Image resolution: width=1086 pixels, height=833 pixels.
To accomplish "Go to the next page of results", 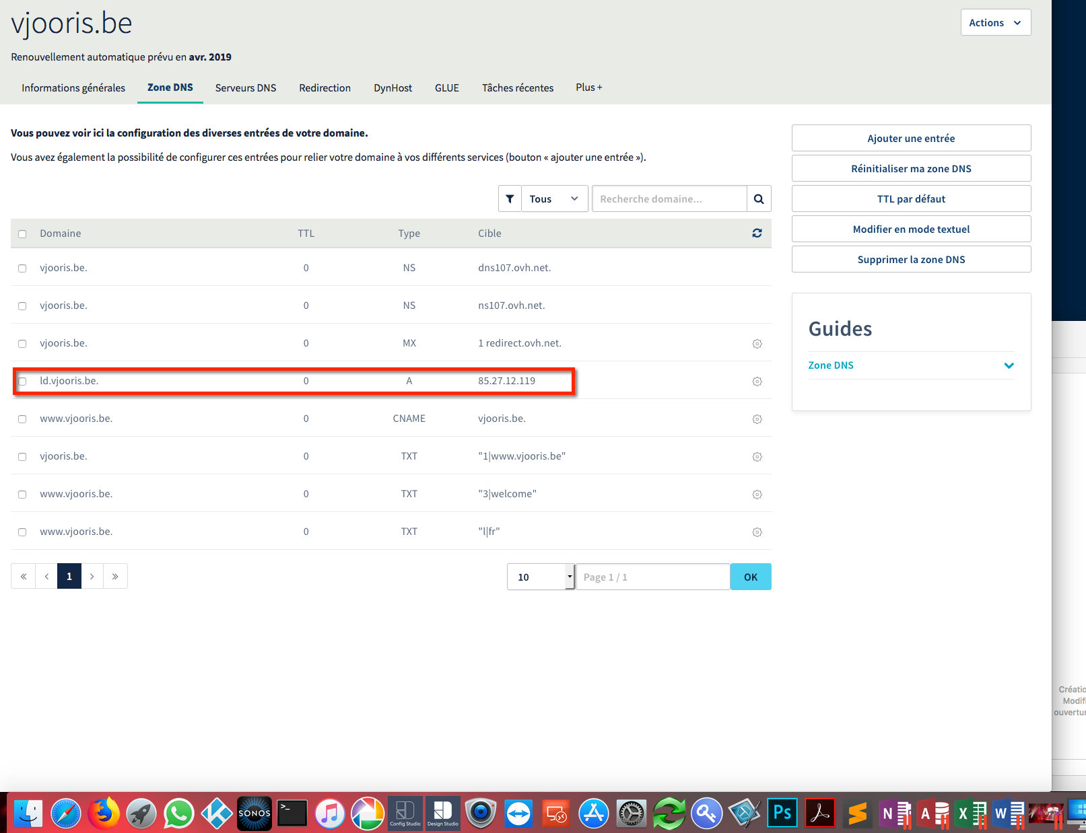I will [92, 576].
